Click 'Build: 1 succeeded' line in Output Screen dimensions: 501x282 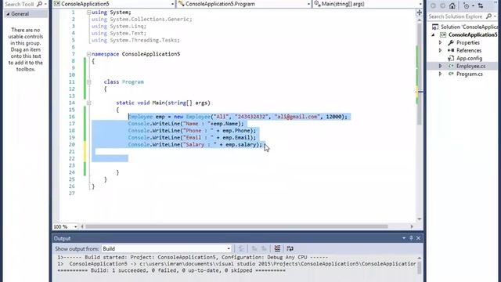[x=171, y=270]
